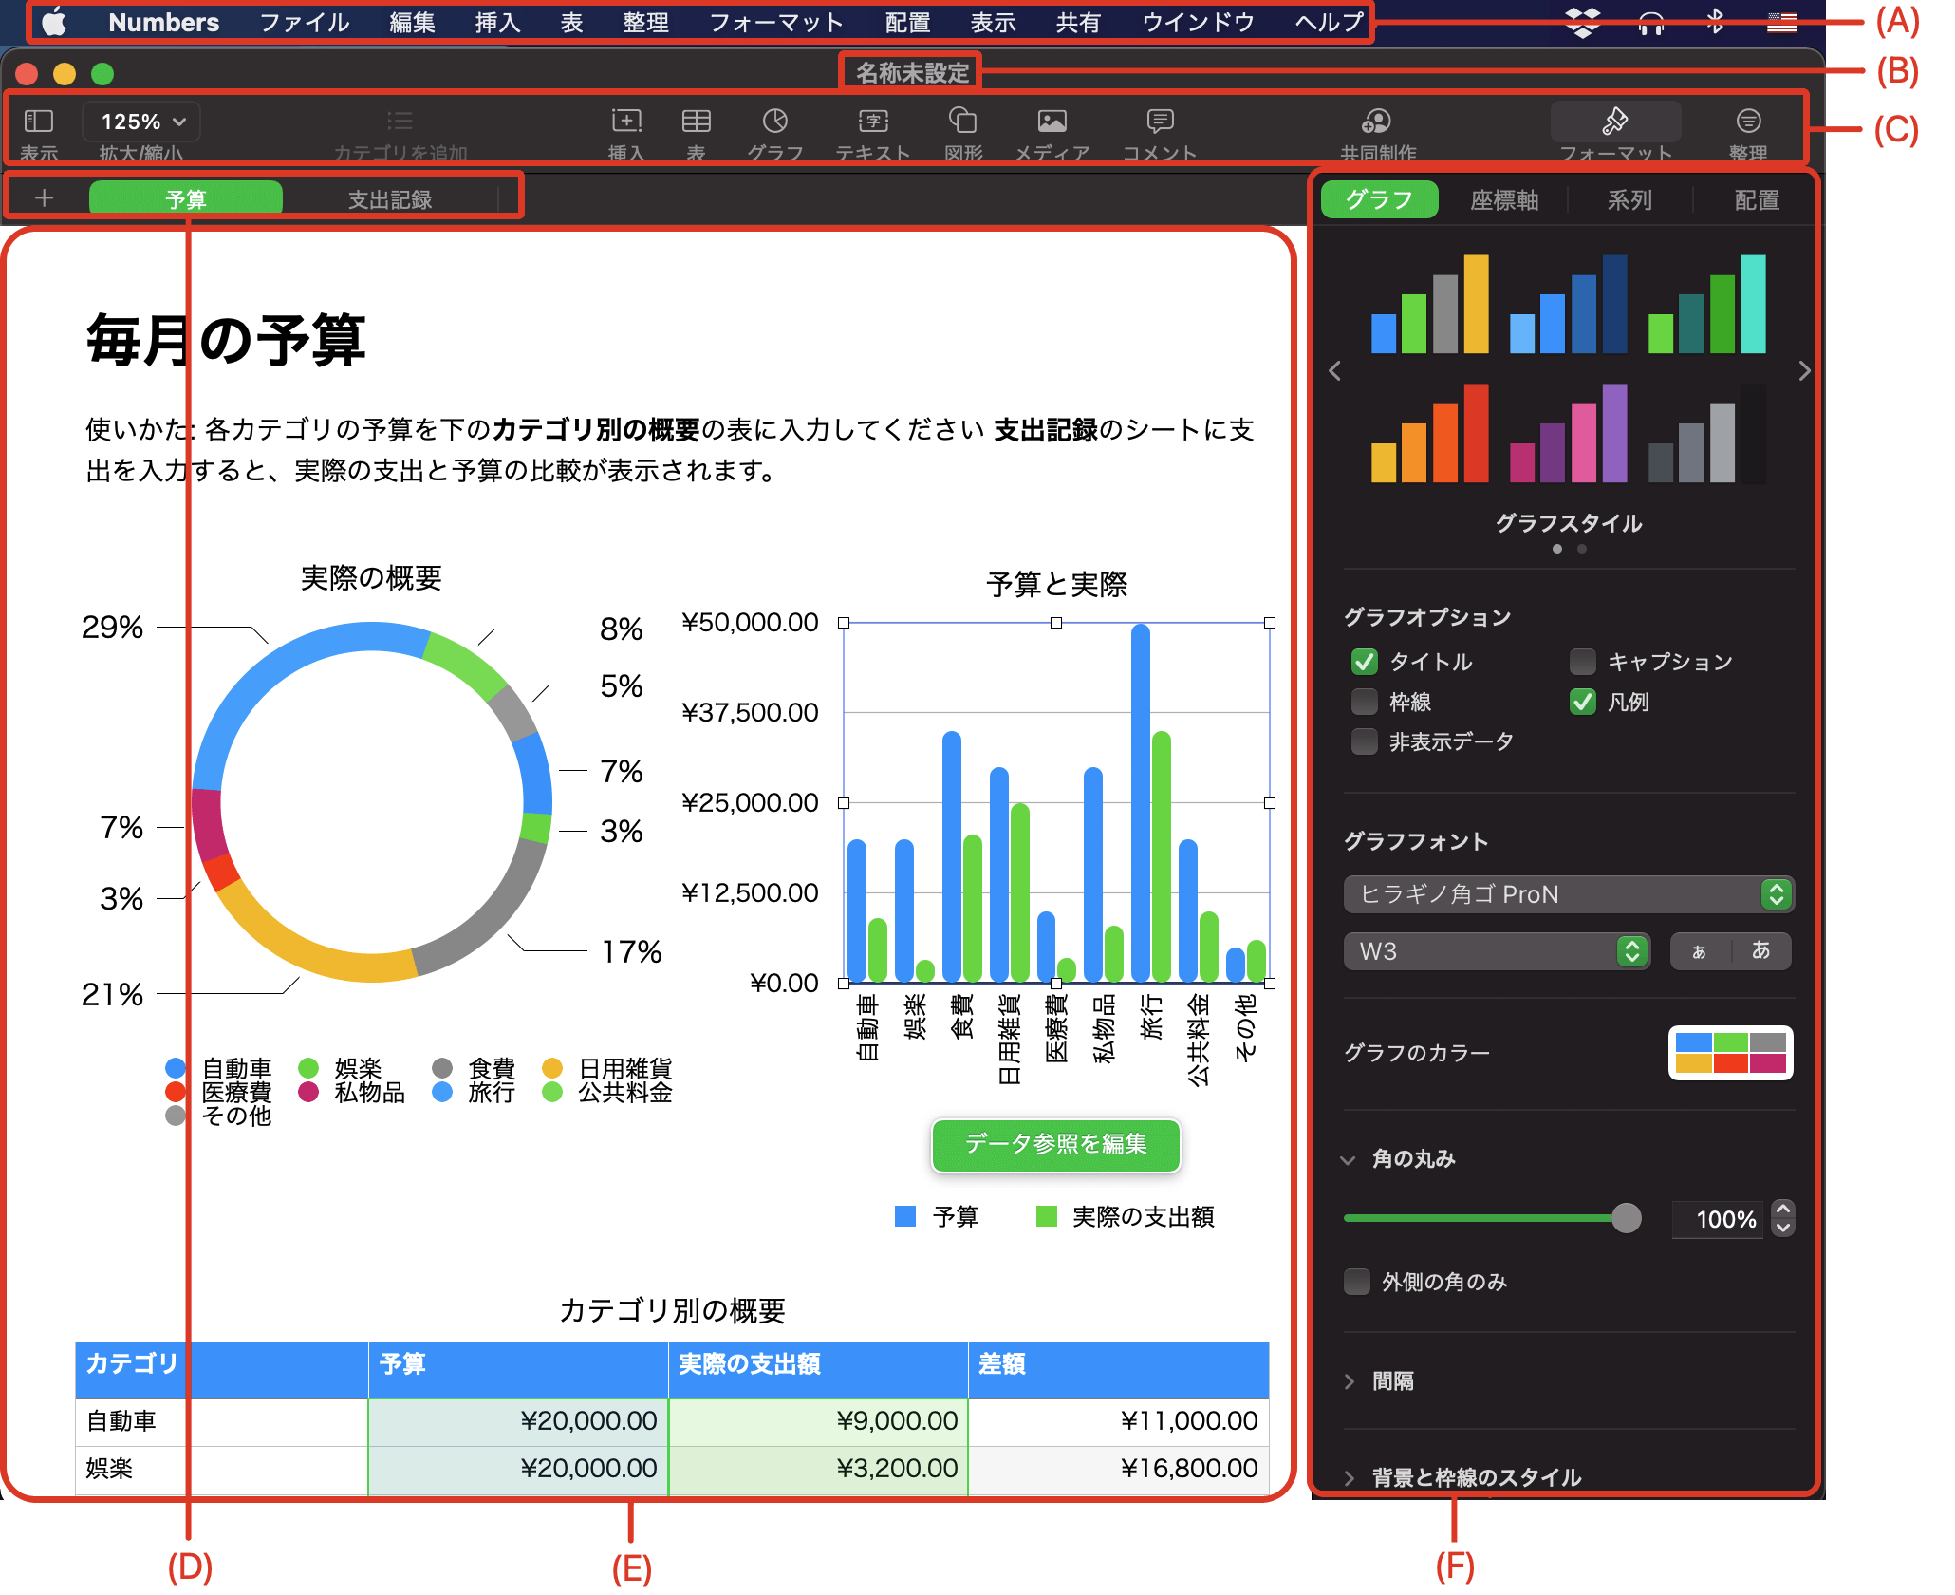
Task: Click the headphones menu bar icon
Action: click(x=1651, y=22)
